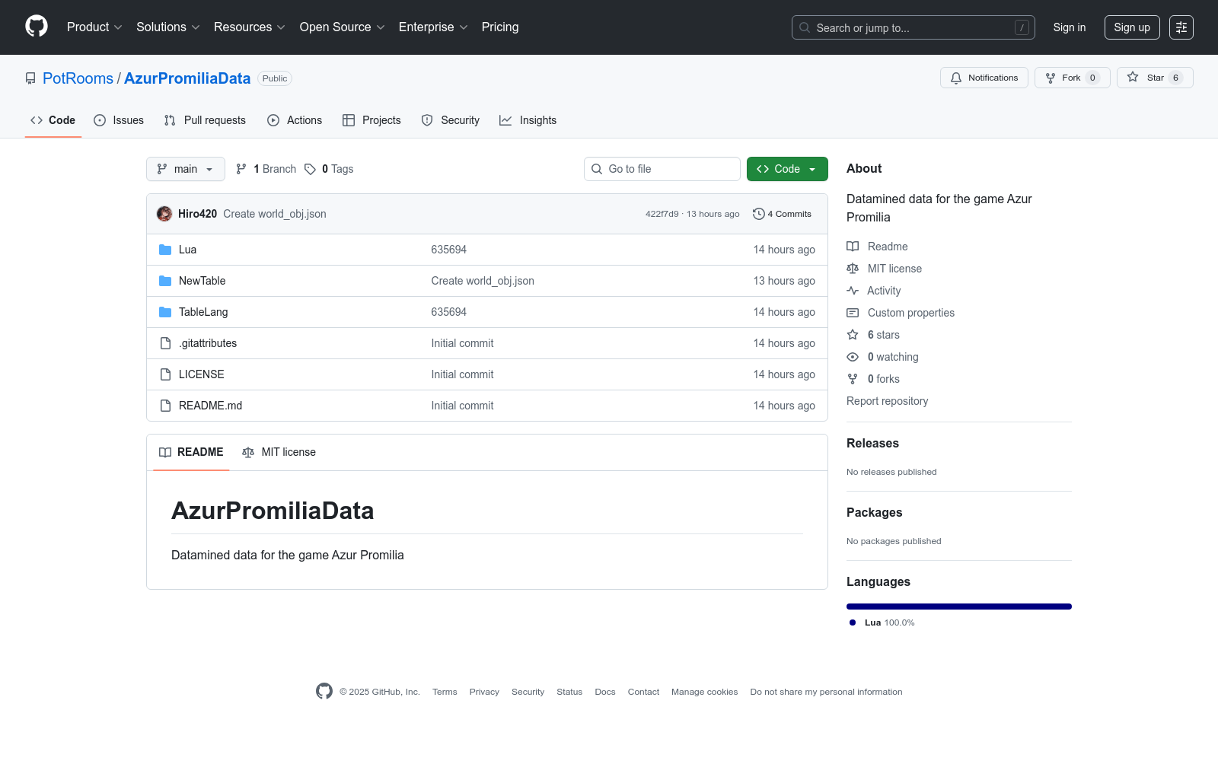Viewport: 1218px width, 761px height.
Task: Click the Tags tag icon
Action: coord(310,169)
